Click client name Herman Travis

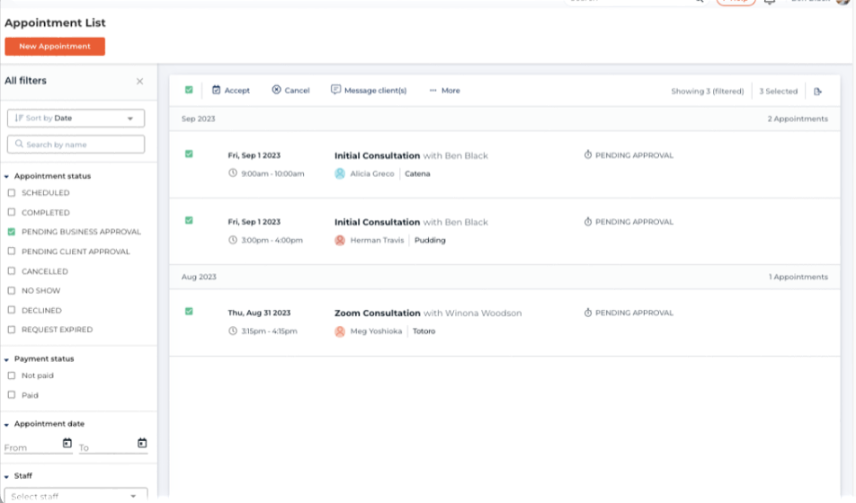[378, 240]
